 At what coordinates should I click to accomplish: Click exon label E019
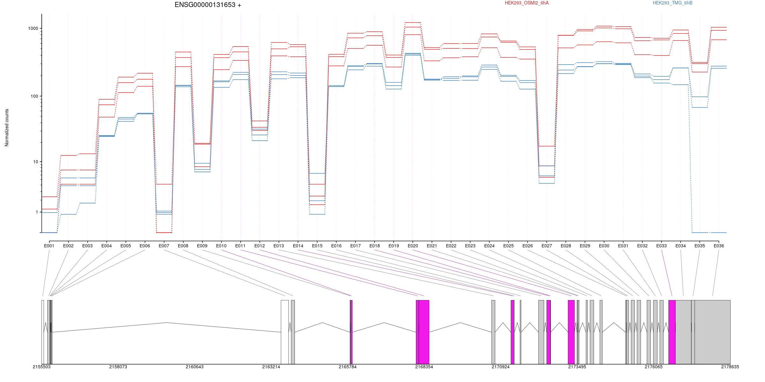tap(394, 246)
